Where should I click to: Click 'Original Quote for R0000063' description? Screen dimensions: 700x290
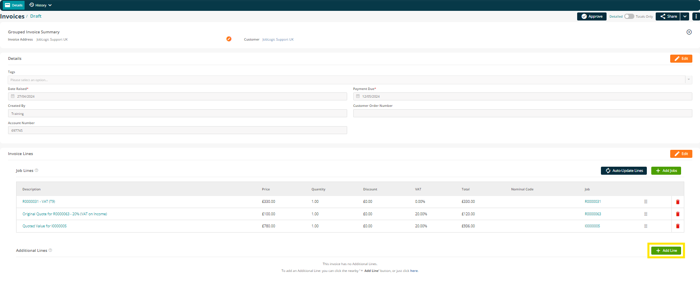pos(65,214)
